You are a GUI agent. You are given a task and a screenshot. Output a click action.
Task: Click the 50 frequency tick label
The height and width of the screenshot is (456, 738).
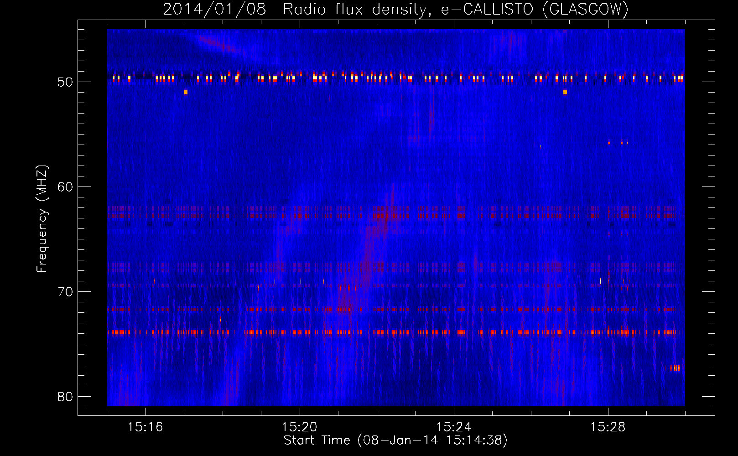[65, 83]
